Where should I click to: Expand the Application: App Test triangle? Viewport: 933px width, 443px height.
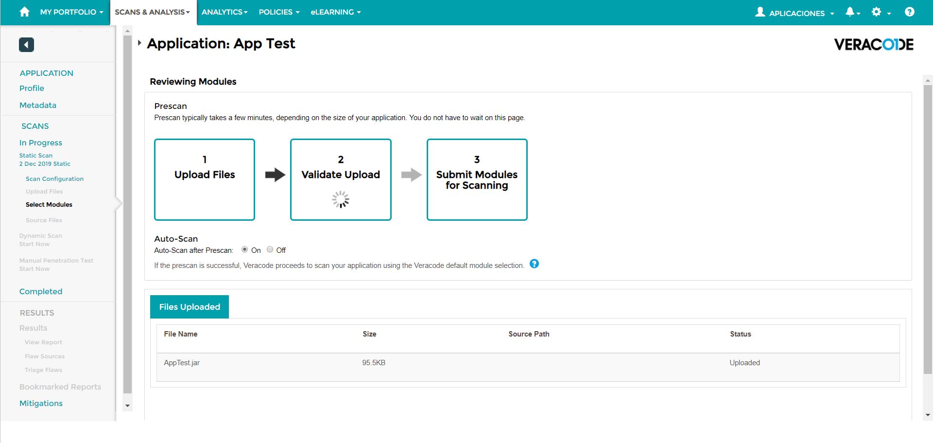pyautogui.click(x=139, y=43)
